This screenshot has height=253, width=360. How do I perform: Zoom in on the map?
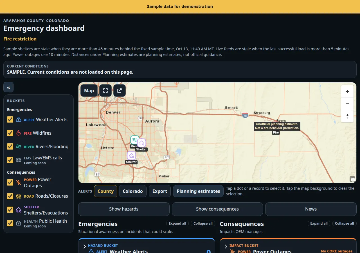(x=347, y=91)
